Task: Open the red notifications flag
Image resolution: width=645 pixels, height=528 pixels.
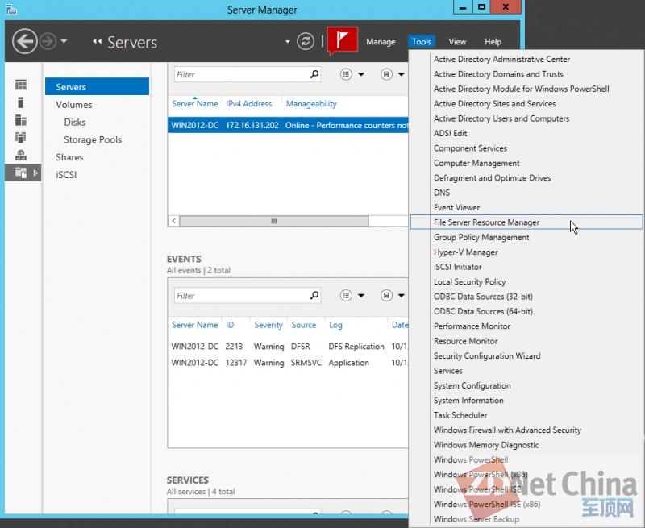Action: click(342, 40)
